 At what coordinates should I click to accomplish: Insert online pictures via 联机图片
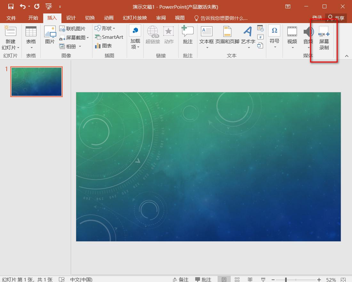click(73, 29)
